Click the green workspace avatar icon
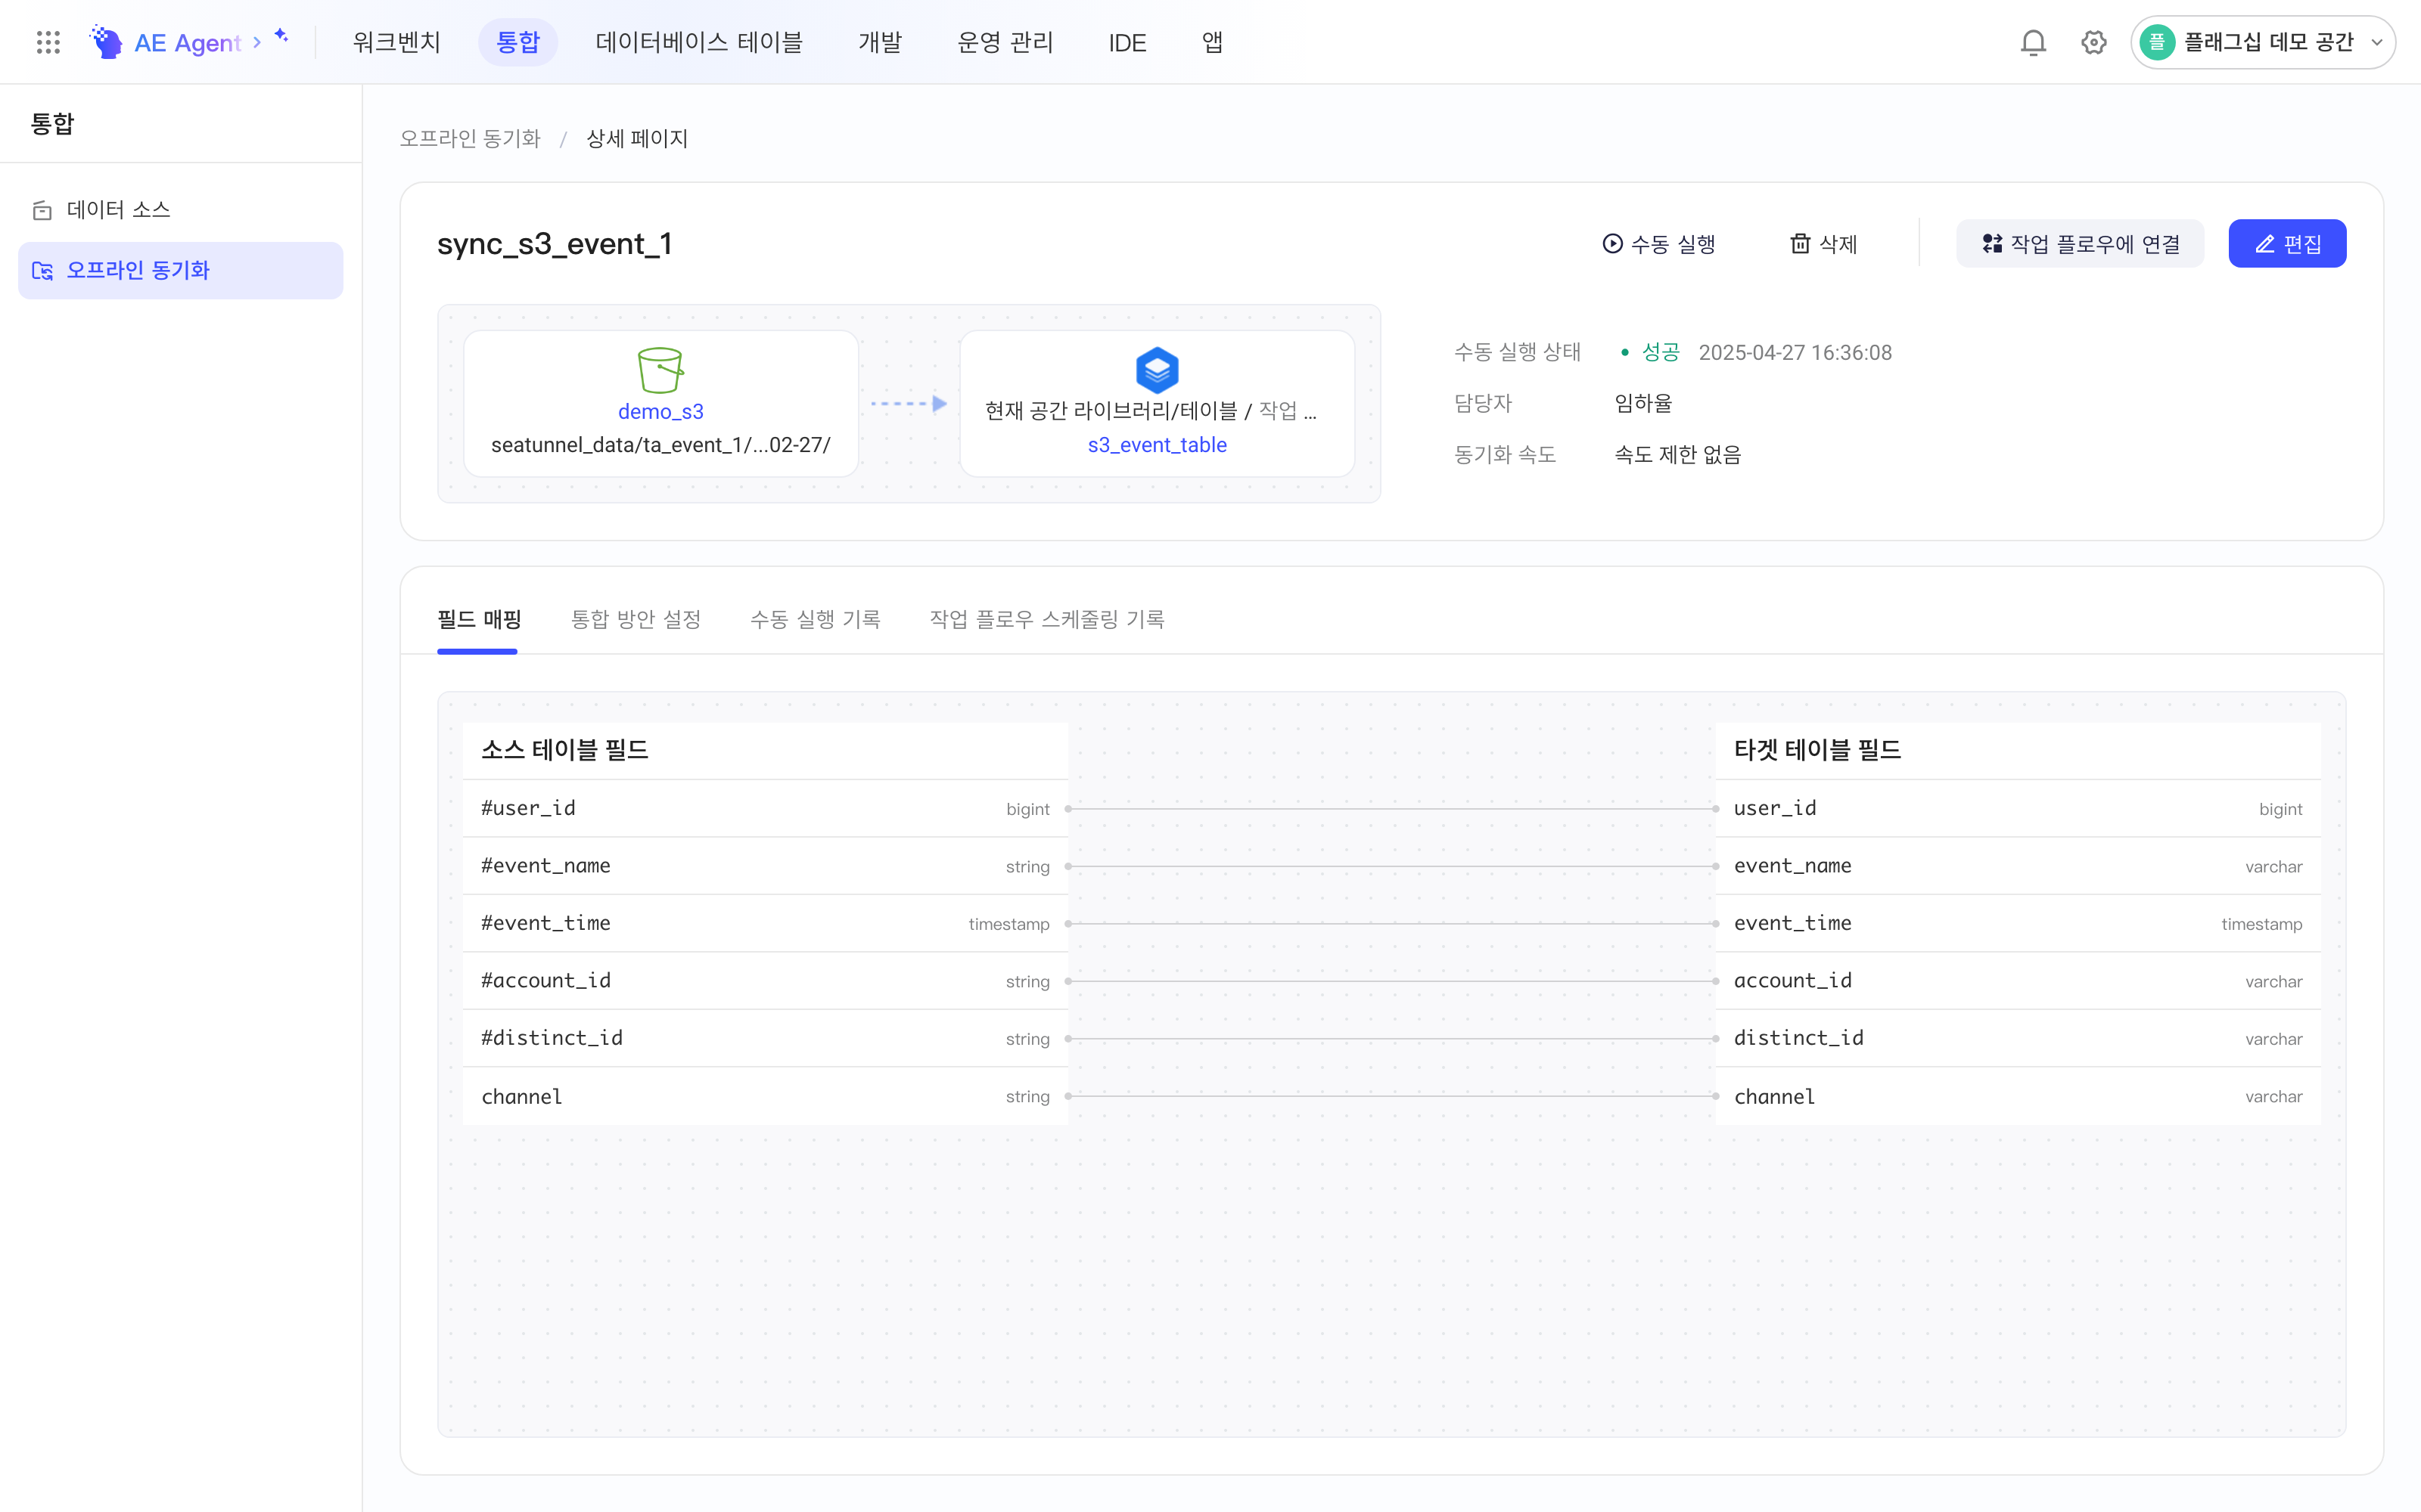Image resolution: width=2421 pixels, height=1512 pixels. coord(2157,42)
